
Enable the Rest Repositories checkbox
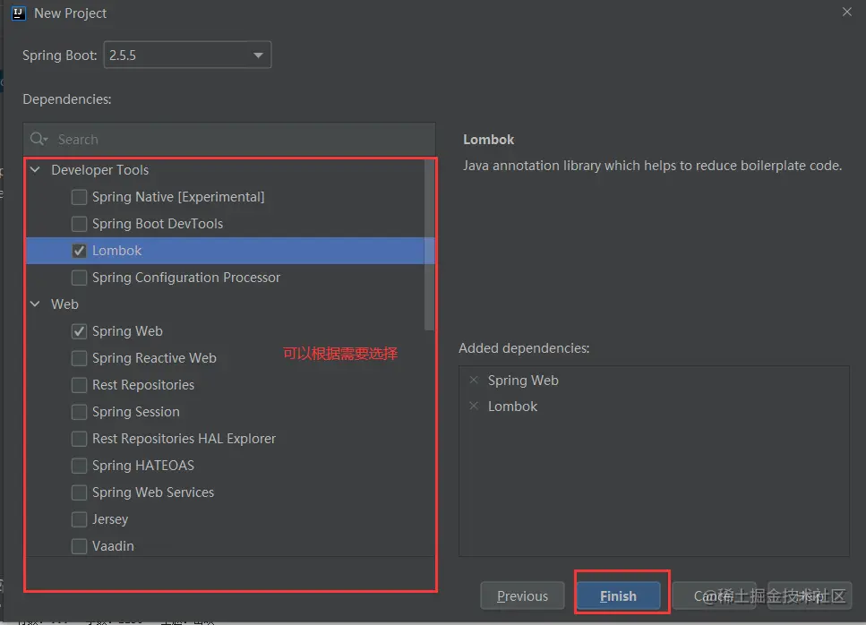point(79,385)
